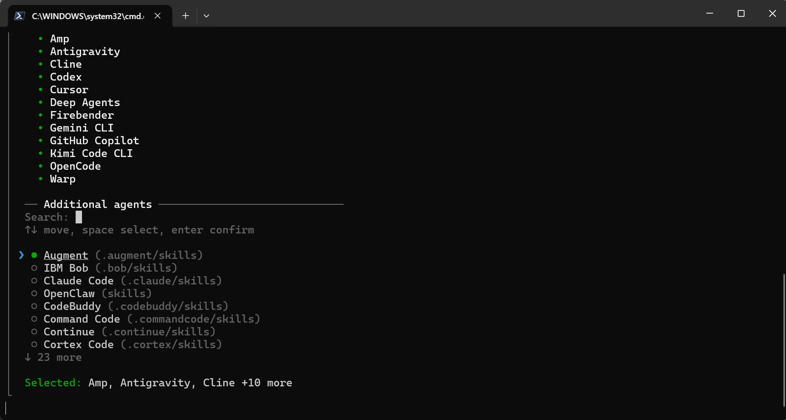
Task: Click the Antigravity list entry
Action: pyautogui.click(x=85, y=51)
